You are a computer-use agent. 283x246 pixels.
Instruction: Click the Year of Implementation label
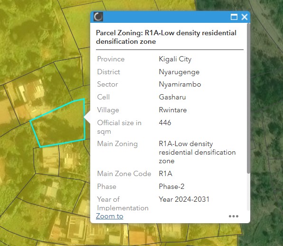click(123, 204)
